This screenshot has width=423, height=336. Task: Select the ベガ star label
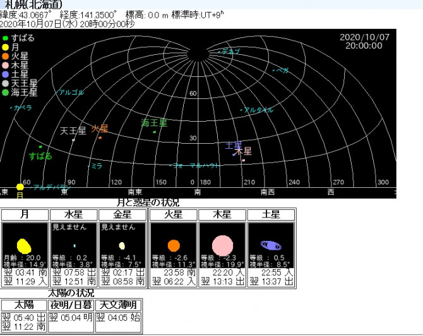tap(282, 71)
